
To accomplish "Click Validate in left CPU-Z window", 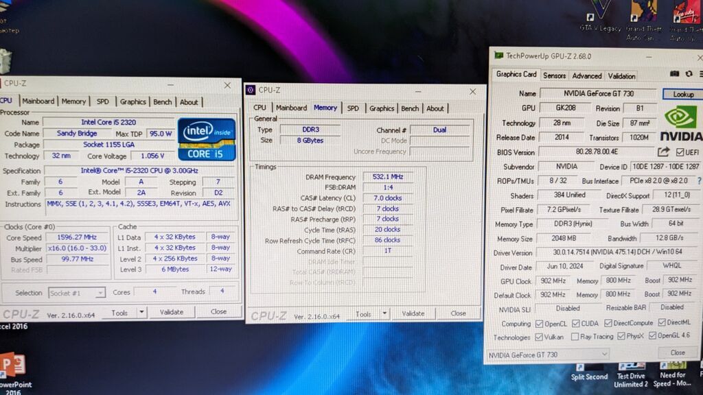I will point(172,312).
